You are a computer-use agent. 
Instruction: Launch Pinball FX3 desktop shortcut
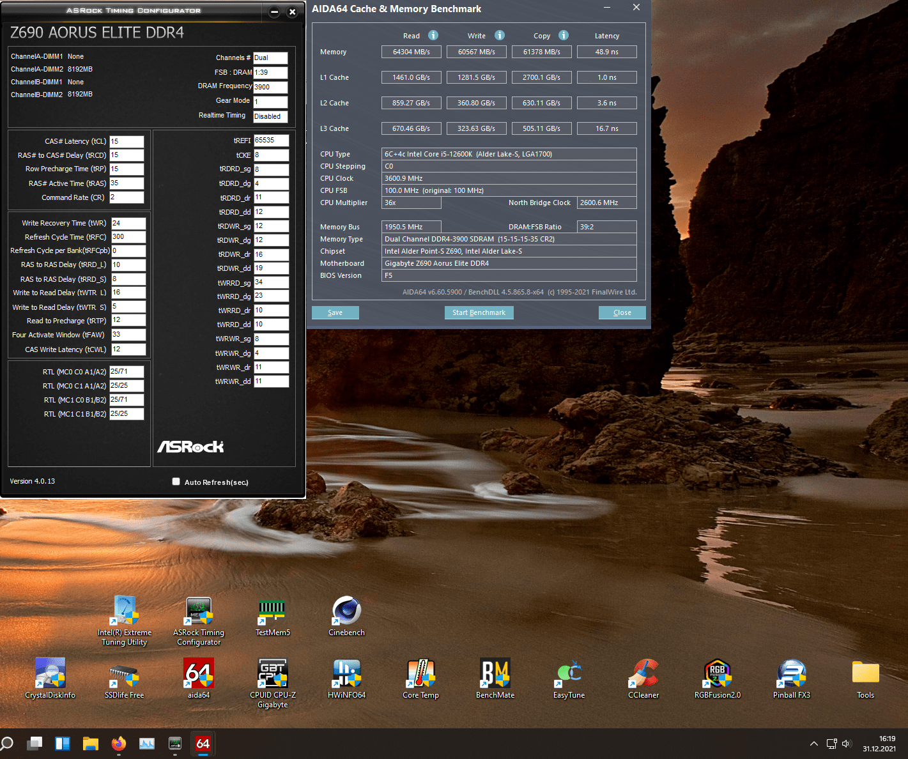point(792,678)
